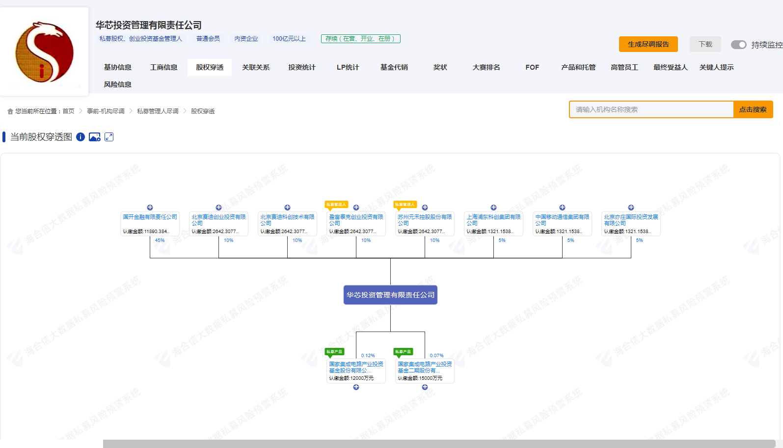
Task: Click the 私募管理人 badge on 苏州元禾控股
Action: (x=405, y=205)
